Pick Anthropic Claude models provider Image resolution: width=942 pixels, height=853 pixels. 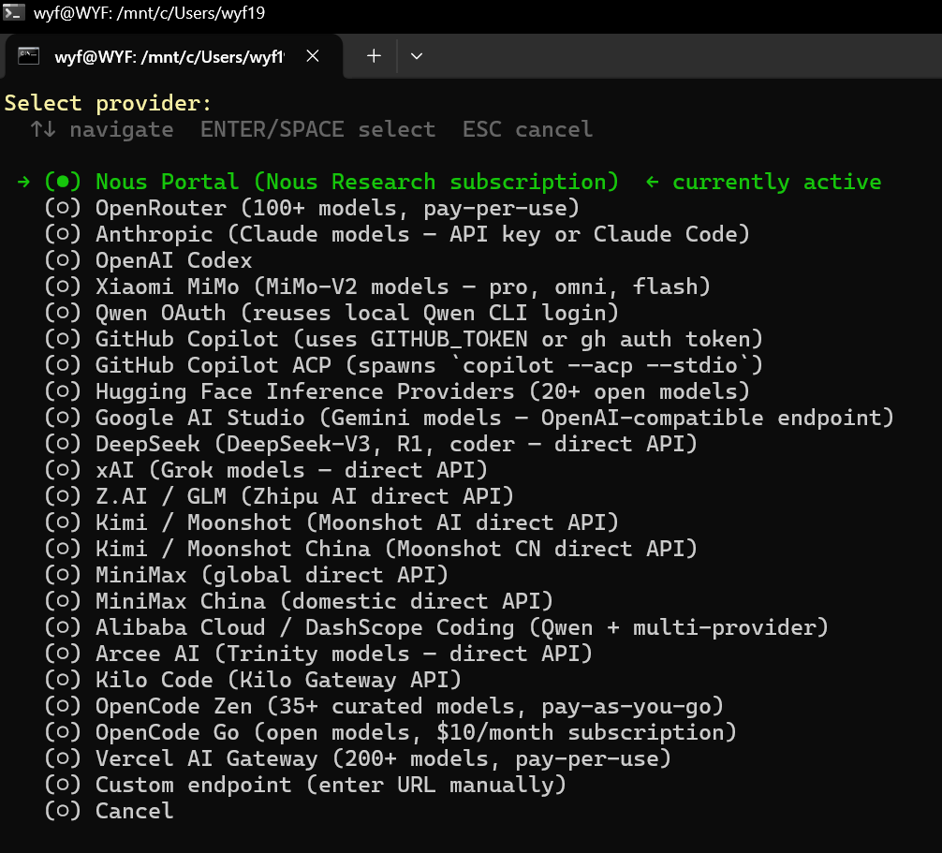pyautogui.click(x=397, y=234)
